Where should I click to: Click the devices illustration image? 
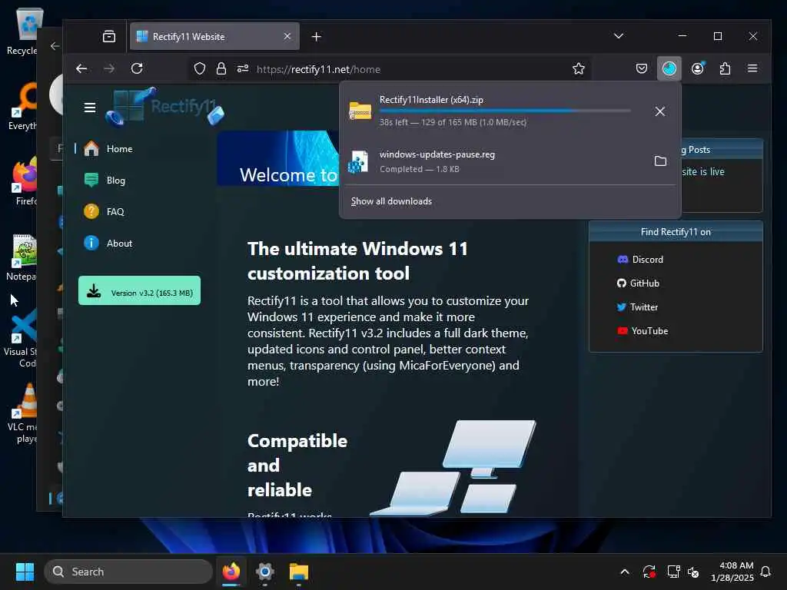click(x=453, y=468)
